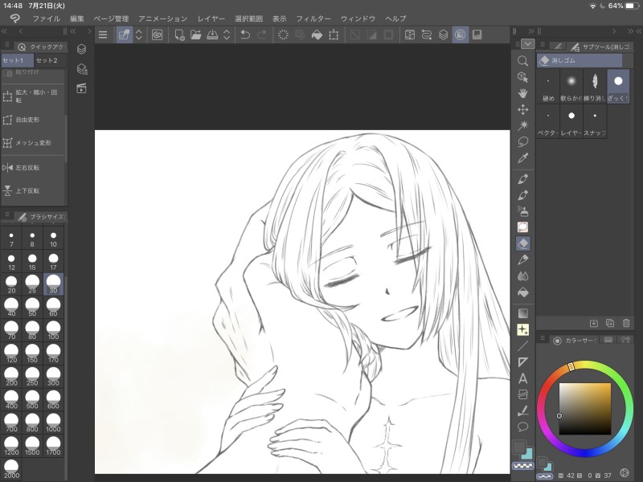Select the Text tool
Screen dimensions: 643x482
point(523,378)
